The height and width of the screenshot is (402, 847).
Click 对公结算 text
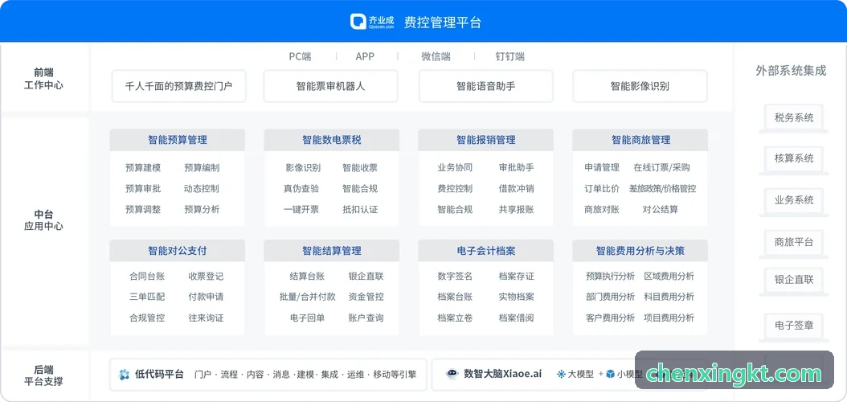pyautogui.click(x=661, y=209)
